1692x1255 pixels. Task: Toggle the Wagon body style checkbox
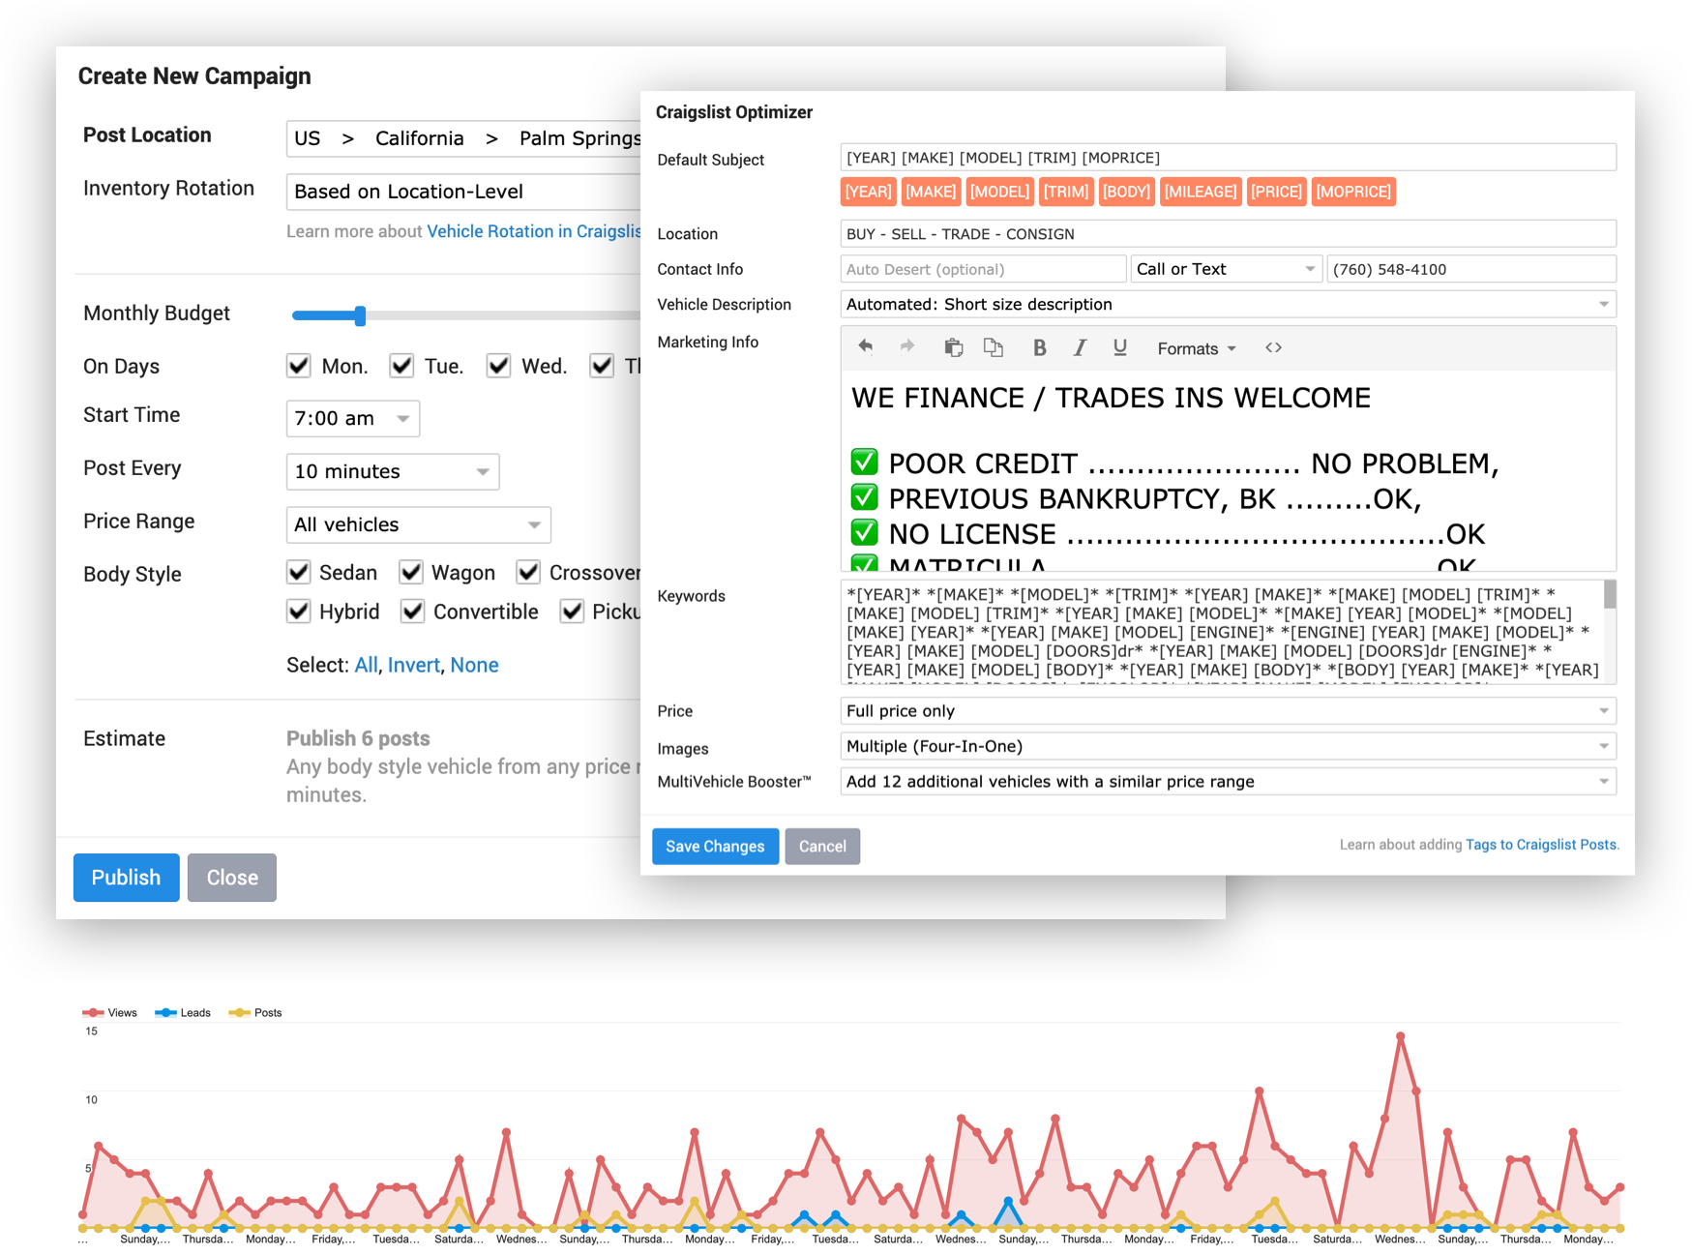click(411, 572)
